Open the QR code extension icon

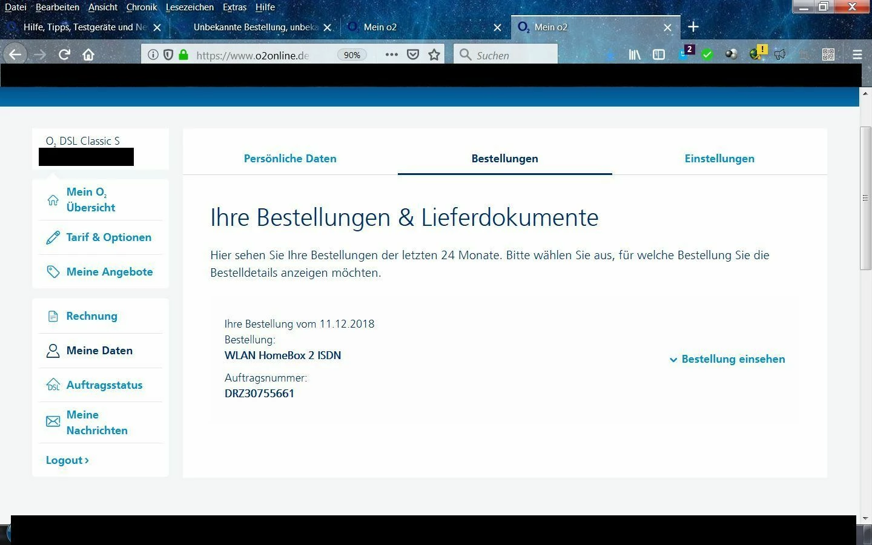[828, 54]
